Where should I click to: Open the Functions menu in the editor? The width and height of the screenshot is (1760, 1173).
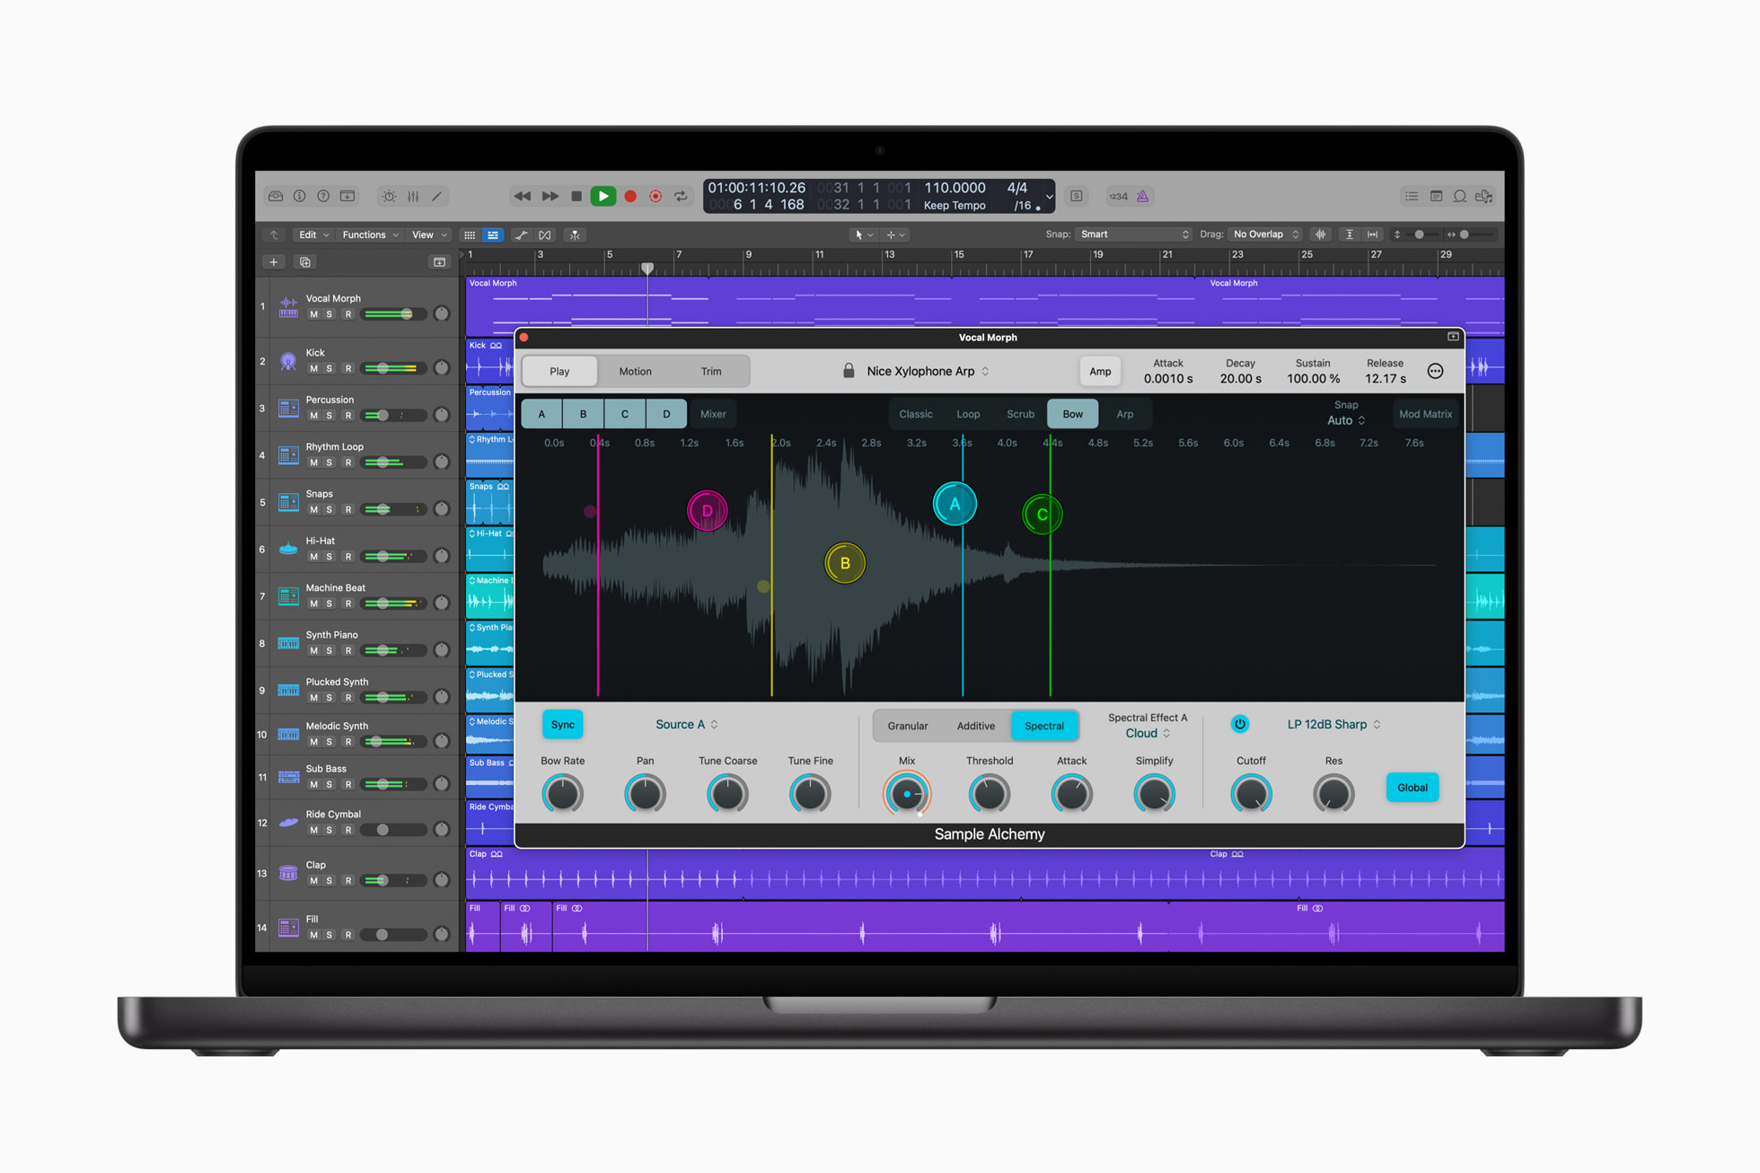pos(368,234)
